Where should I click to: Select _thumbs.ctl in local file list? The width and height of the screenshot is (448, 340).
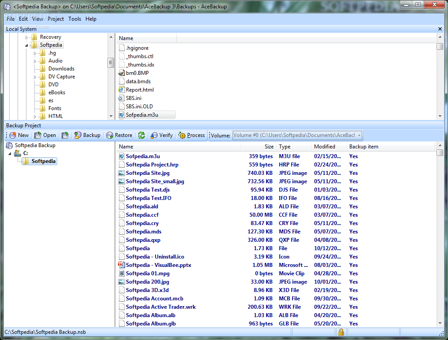pos(140,56)
